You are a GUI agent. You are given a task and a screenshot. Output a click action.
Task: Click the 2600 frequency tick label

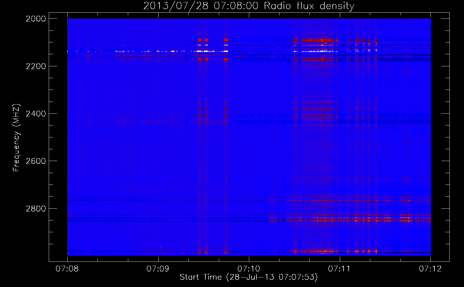[36, 161]
